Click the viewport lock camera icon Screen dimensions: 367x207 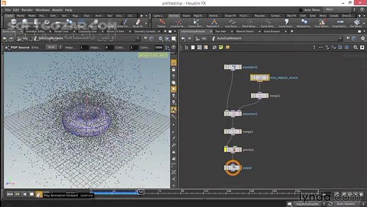coord(173,70)
